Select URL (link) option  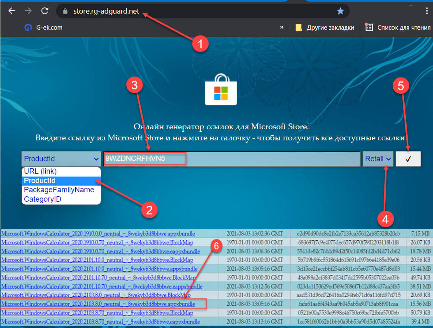tap(40, 171)
